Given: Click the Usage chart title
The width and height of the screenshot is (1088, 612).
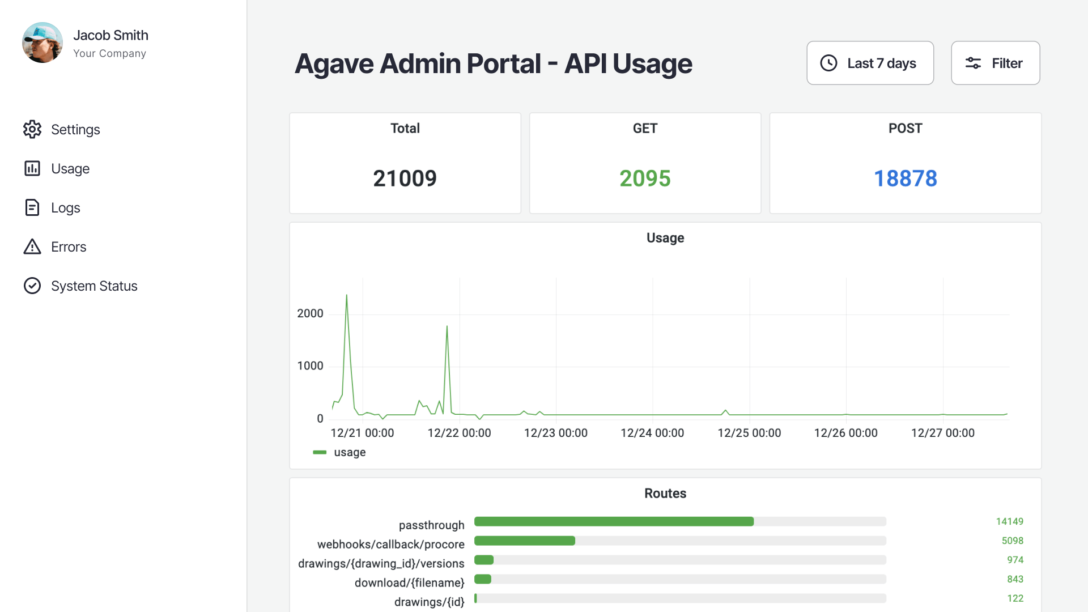Looking at the screenshot, I should (x=665, y=238).
